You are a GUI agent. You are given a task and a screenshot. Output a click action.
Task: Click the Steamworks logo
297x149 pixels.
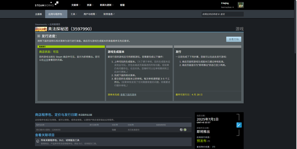click(x=47, y=4)
